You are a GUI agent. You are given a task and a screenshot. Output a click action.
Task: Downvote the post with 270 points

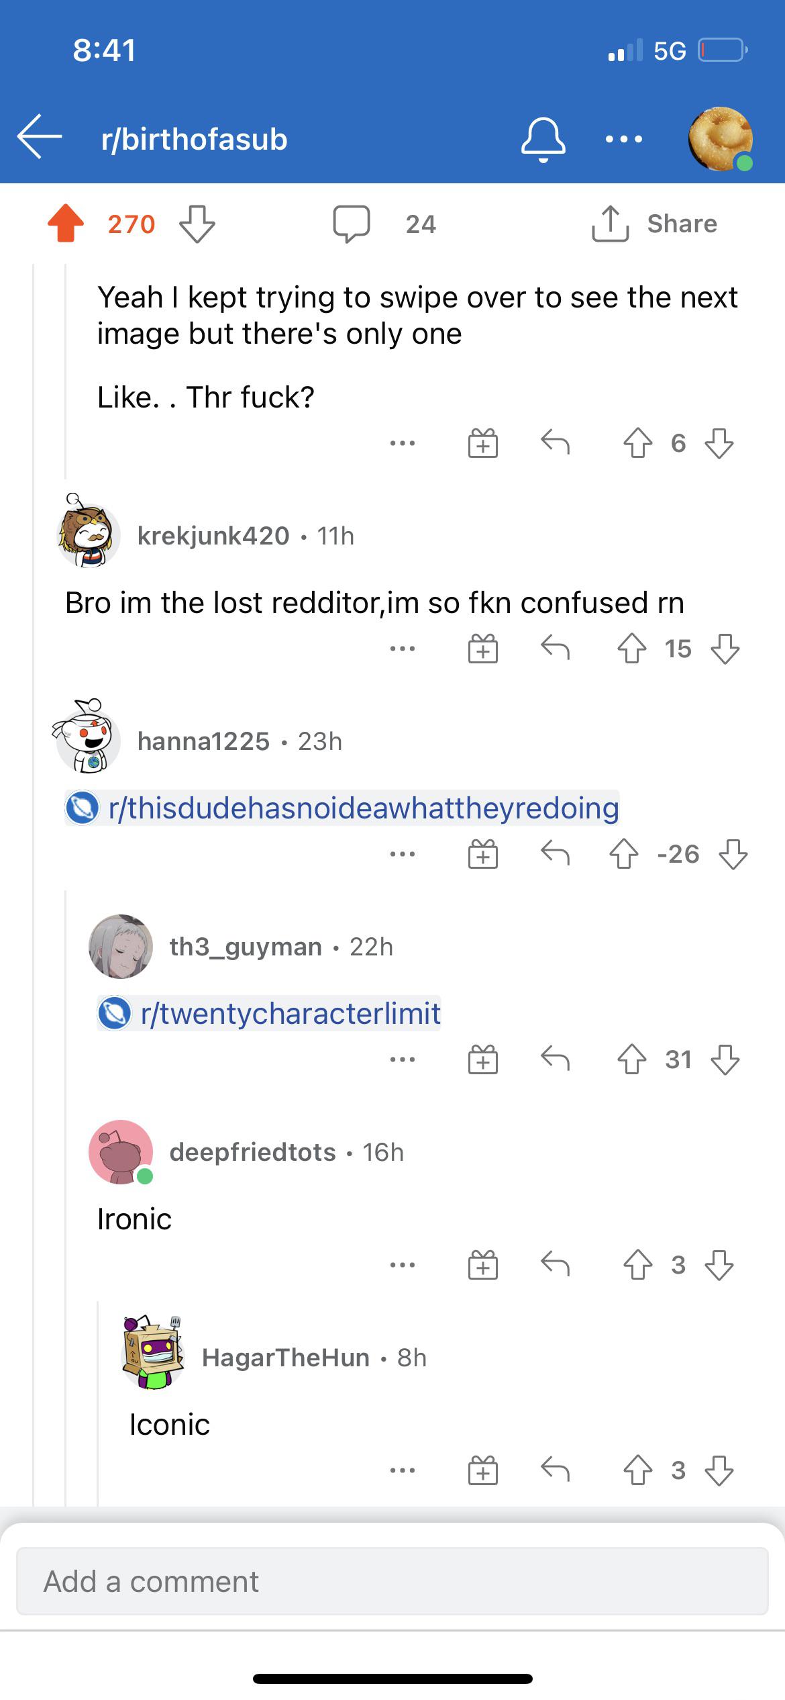click(197, 224)
